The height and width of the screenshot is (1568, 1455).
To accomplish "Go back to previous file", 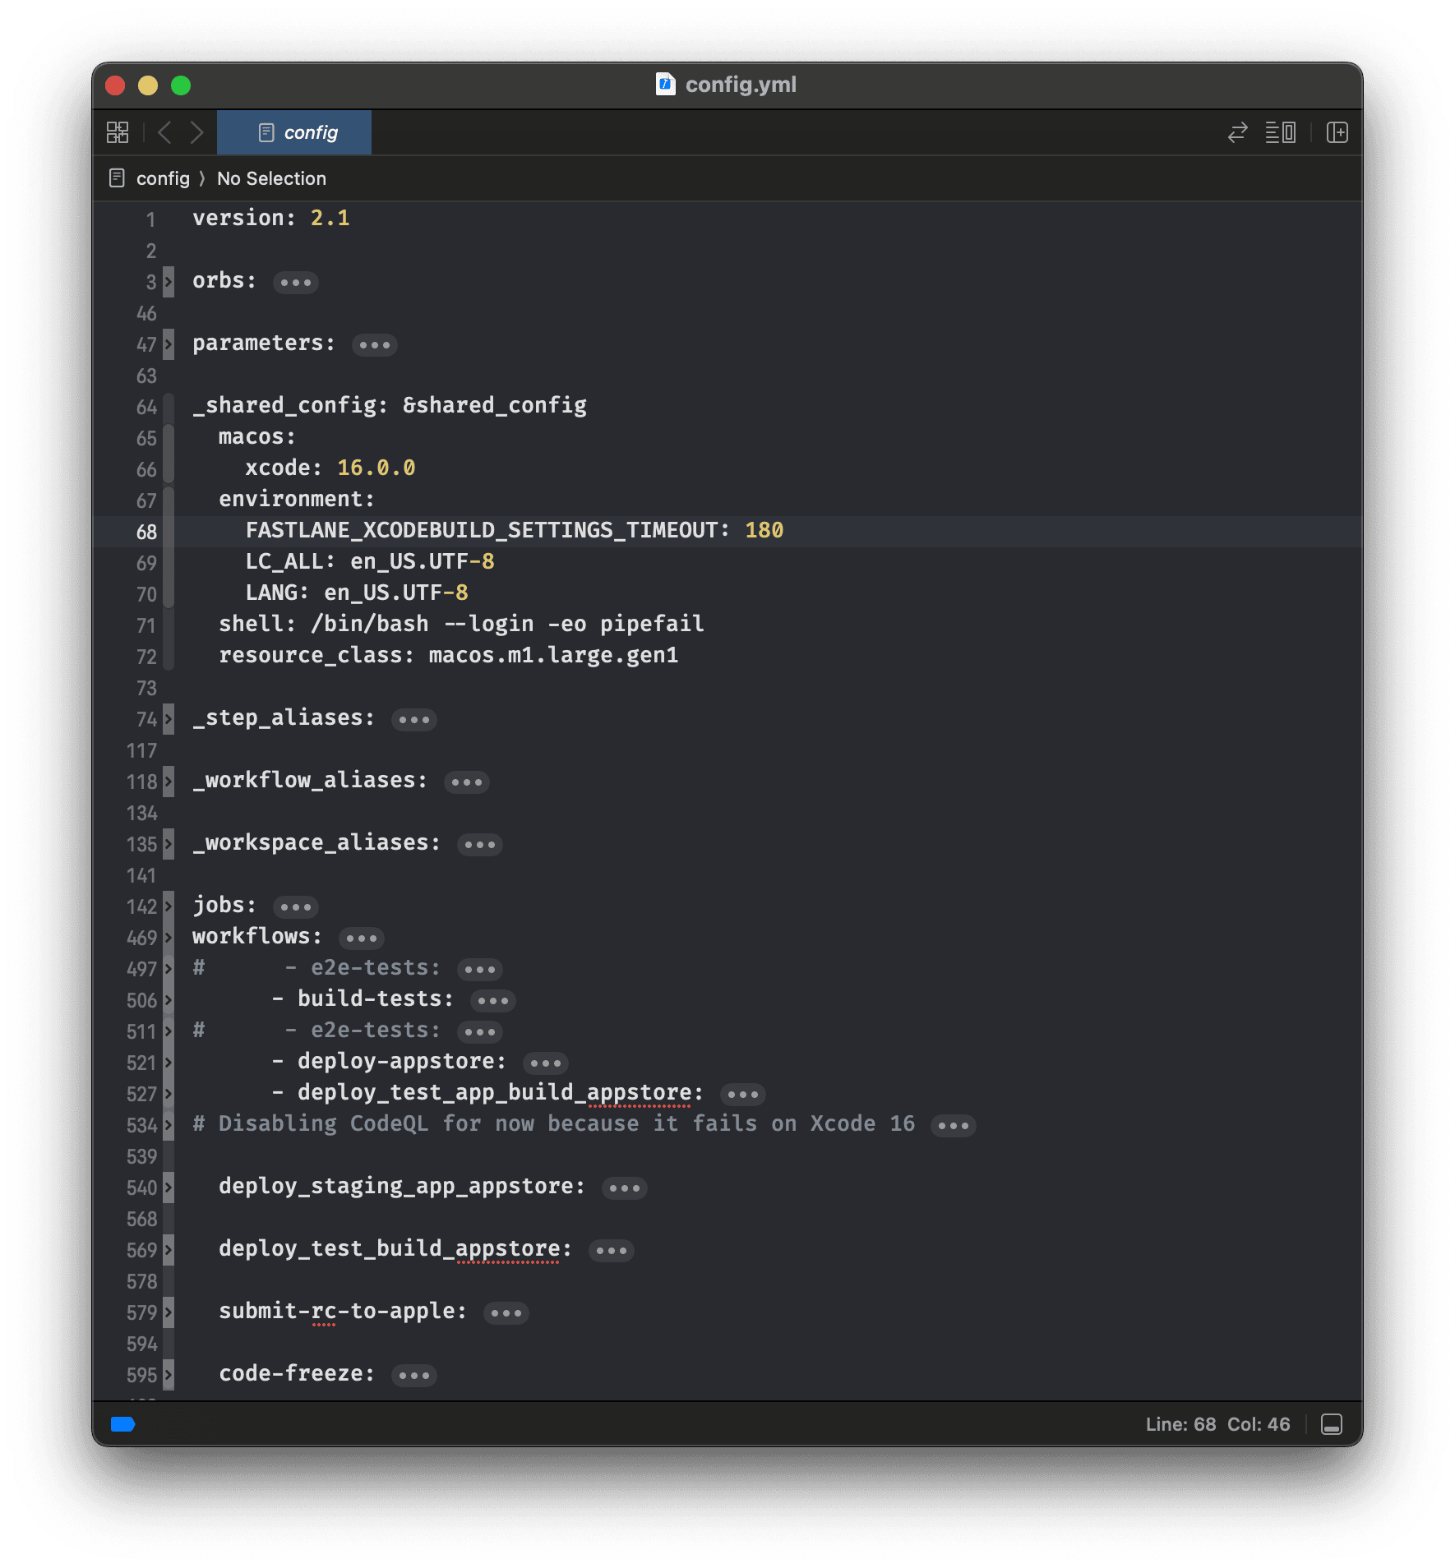I will tap(164, 132).
